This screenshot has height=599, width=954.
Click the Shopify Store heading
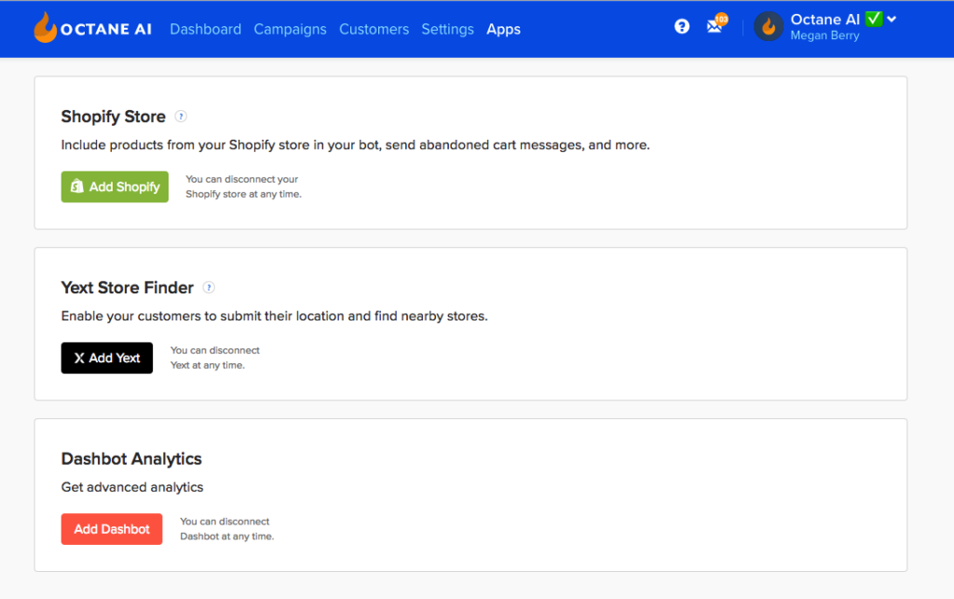click(x=113, y=116)
